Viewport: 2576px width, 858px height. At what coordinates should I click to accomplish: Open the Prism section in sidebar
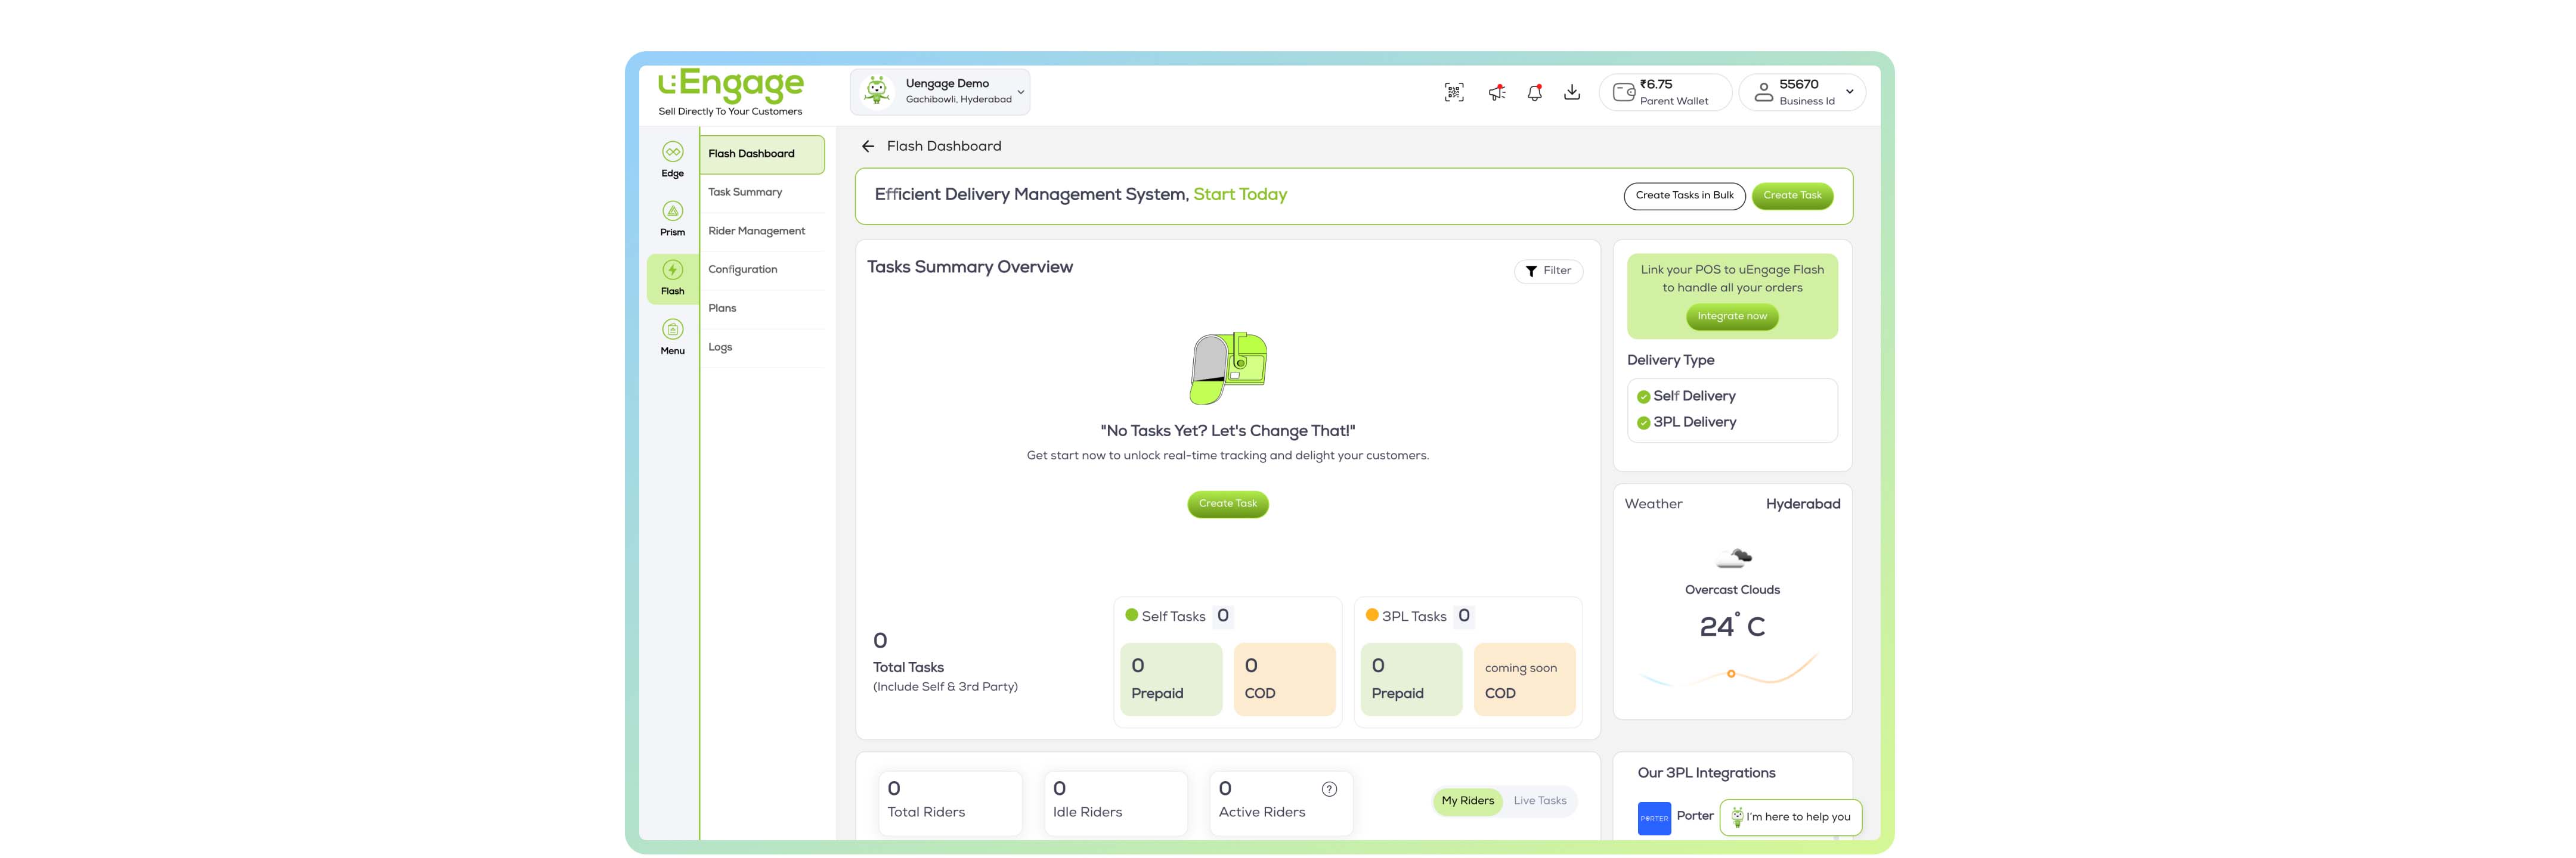coord(672,217)
